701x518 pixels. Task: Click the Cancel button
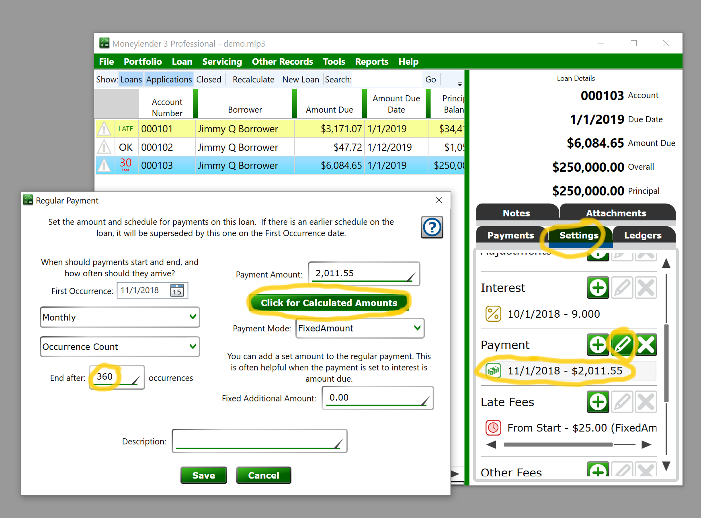tap(263, 475)
